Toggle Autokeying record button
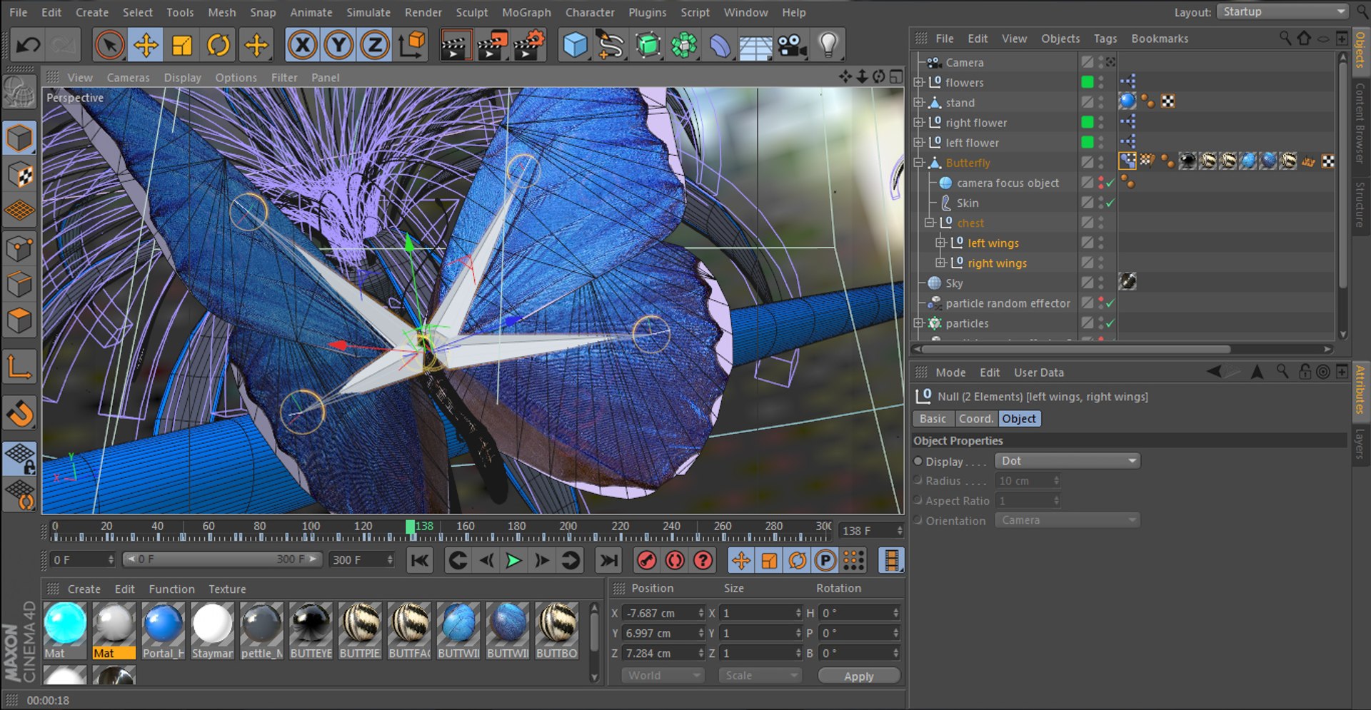This screenshot has height=710, width=1371. point(675,561)
